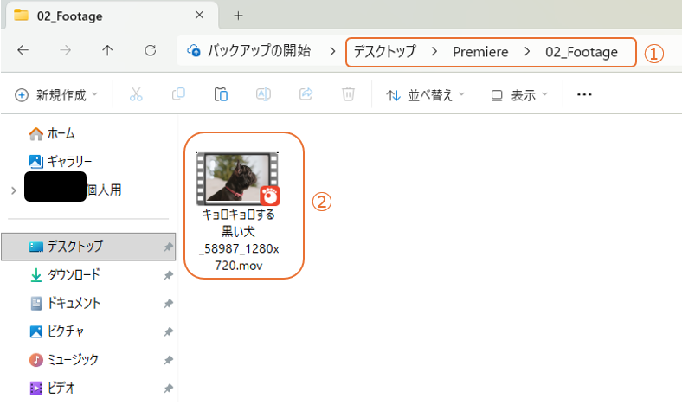Navigate back with the left arrow
The width and height of the screenshot is (682, 405).
[x=23, y=51]
